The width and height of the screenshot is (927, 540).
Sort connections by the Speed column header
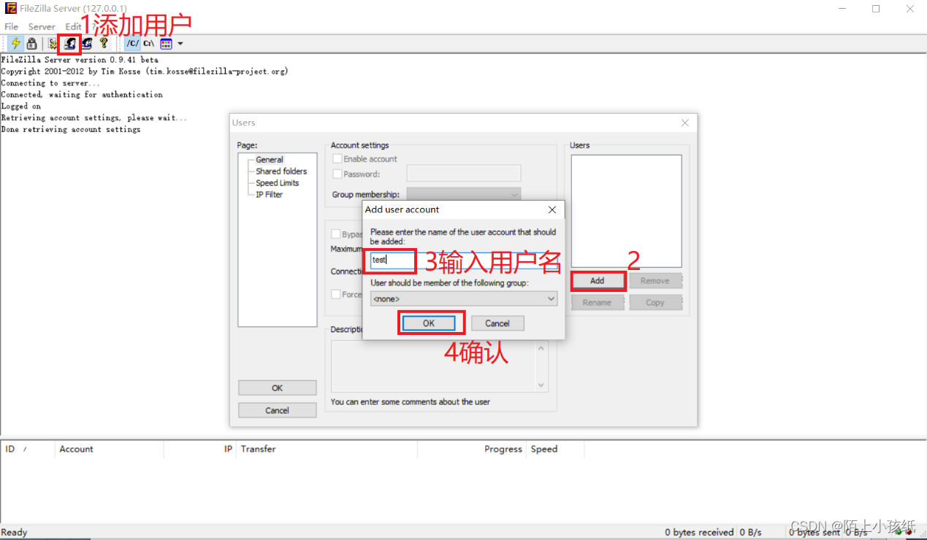click(x=554, y=449)
